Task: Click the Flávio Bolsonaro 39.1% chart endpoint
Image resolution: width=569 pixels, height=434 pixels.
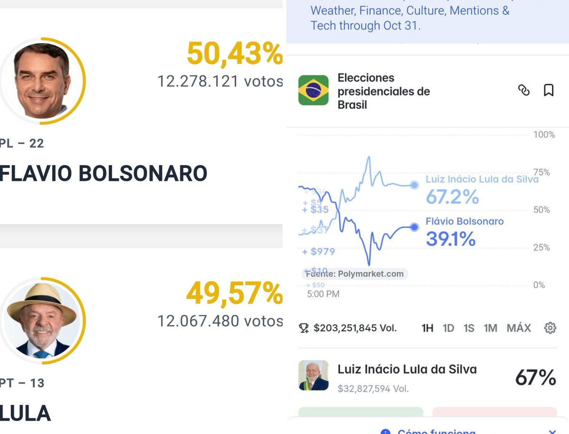Action: click(414, 227)
